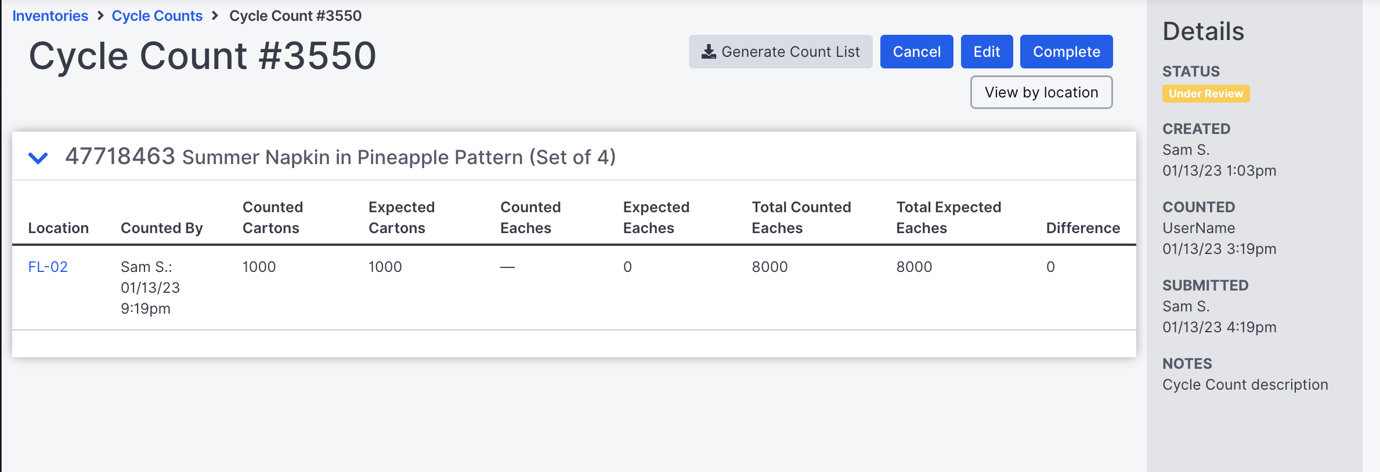Click the Counted By cell starting Sam S.: 01/13/23
Image resolution: width=1380 pixels, height=472 pixels.
pyautogui.click(x=150, y=288)
